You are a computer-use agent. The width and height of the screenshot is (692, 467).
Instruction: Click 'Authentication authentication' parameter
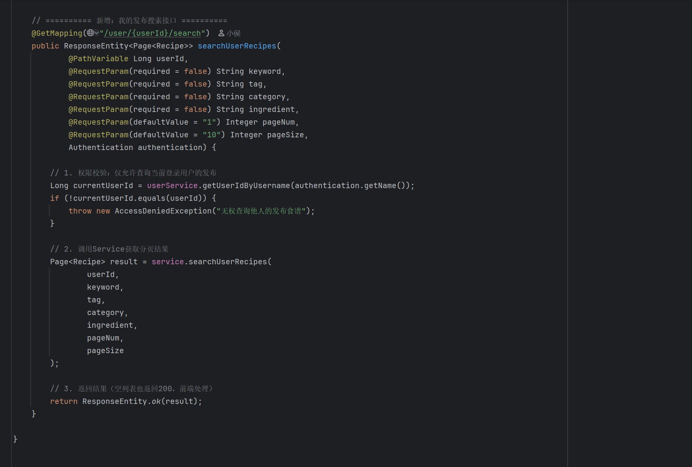coord(135,148)
